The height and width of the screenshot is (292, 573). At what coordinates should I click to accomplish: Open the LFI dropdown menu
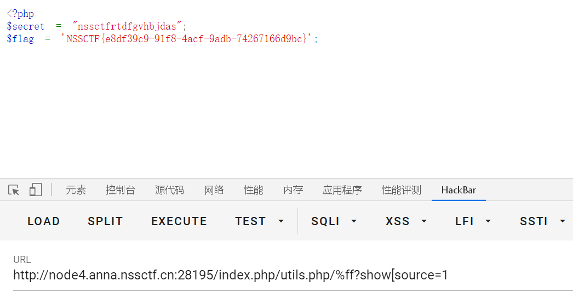click(473, 221)
